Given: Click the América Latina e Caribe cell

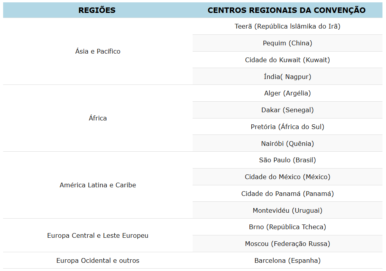Looking at the screenshot, I should click(x=98, y=185).
